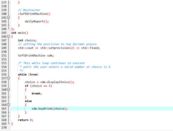
Task: Click line number 165 in the margin
Action: point(4,109)
